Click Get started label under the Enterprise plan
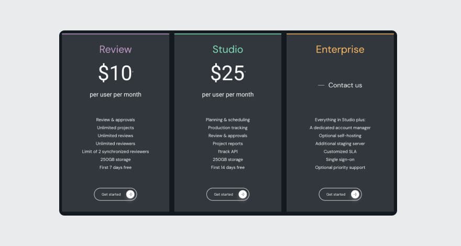Image resolution: width=461 pixels, height=246 pixels. [336, 195]
